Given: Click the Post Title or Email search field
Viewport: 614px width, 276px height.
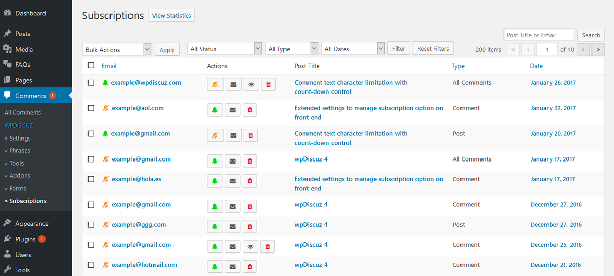Looking at the screenshot, I should (539, 35).
